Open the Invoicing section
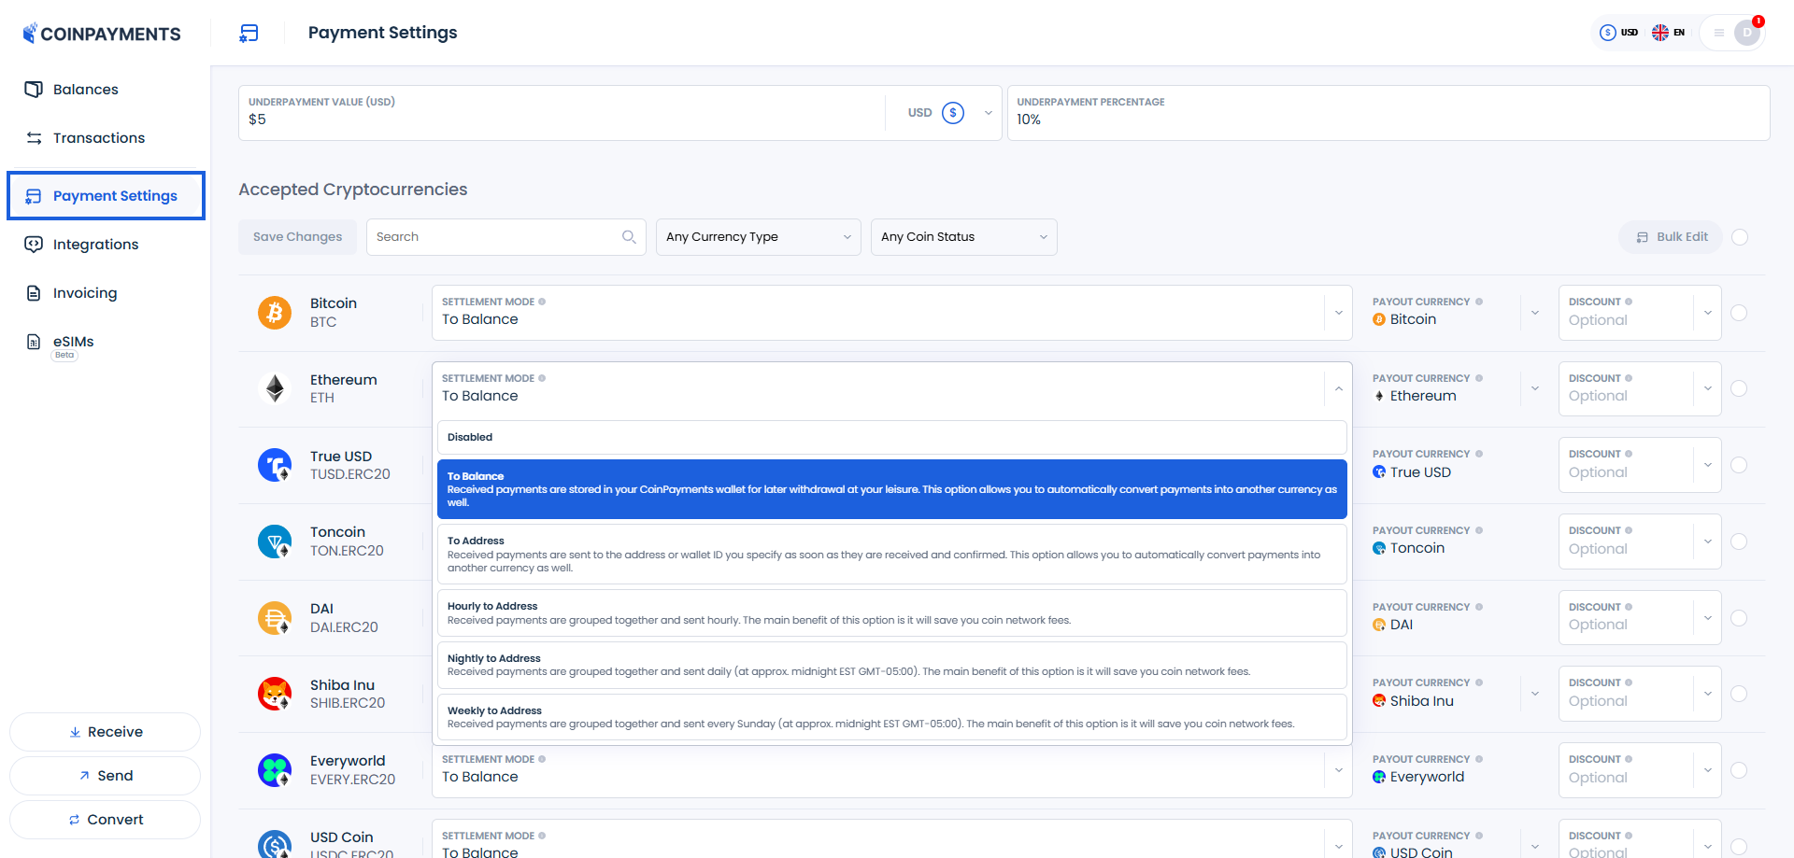 pos(84,292)
